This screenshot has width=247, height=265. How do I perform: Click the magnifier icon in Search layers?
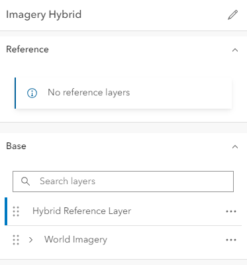[25, 182]
